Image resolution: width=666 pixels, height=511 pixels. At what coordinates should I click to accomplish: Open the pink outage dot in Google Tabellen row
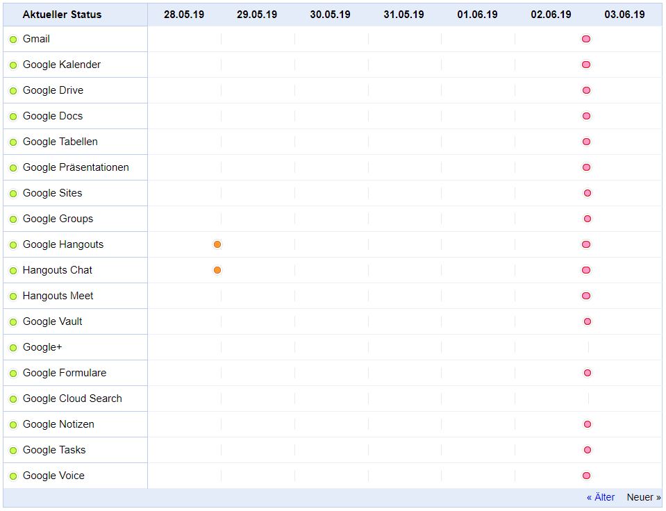click(587, 142)
